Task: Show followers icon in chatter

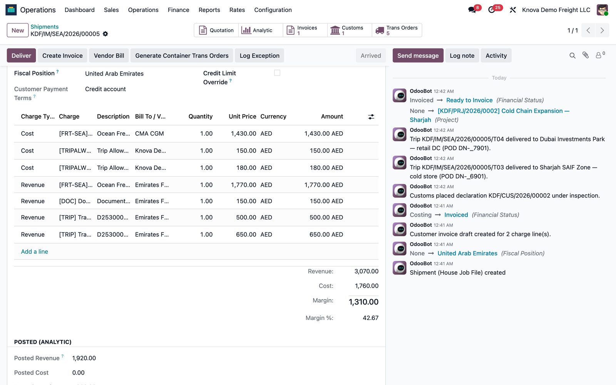Action: pyautogui.click(x=600, y=55)
